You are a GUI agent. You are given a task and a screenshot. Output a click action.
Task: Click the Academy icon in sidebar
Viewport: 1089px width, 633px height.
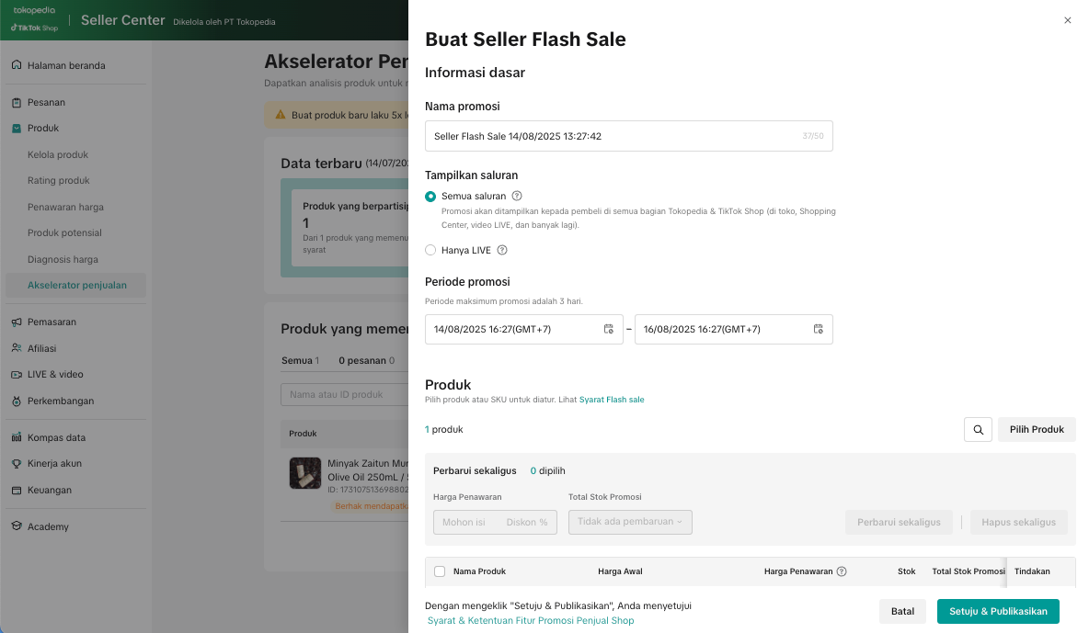pos(17,526)
